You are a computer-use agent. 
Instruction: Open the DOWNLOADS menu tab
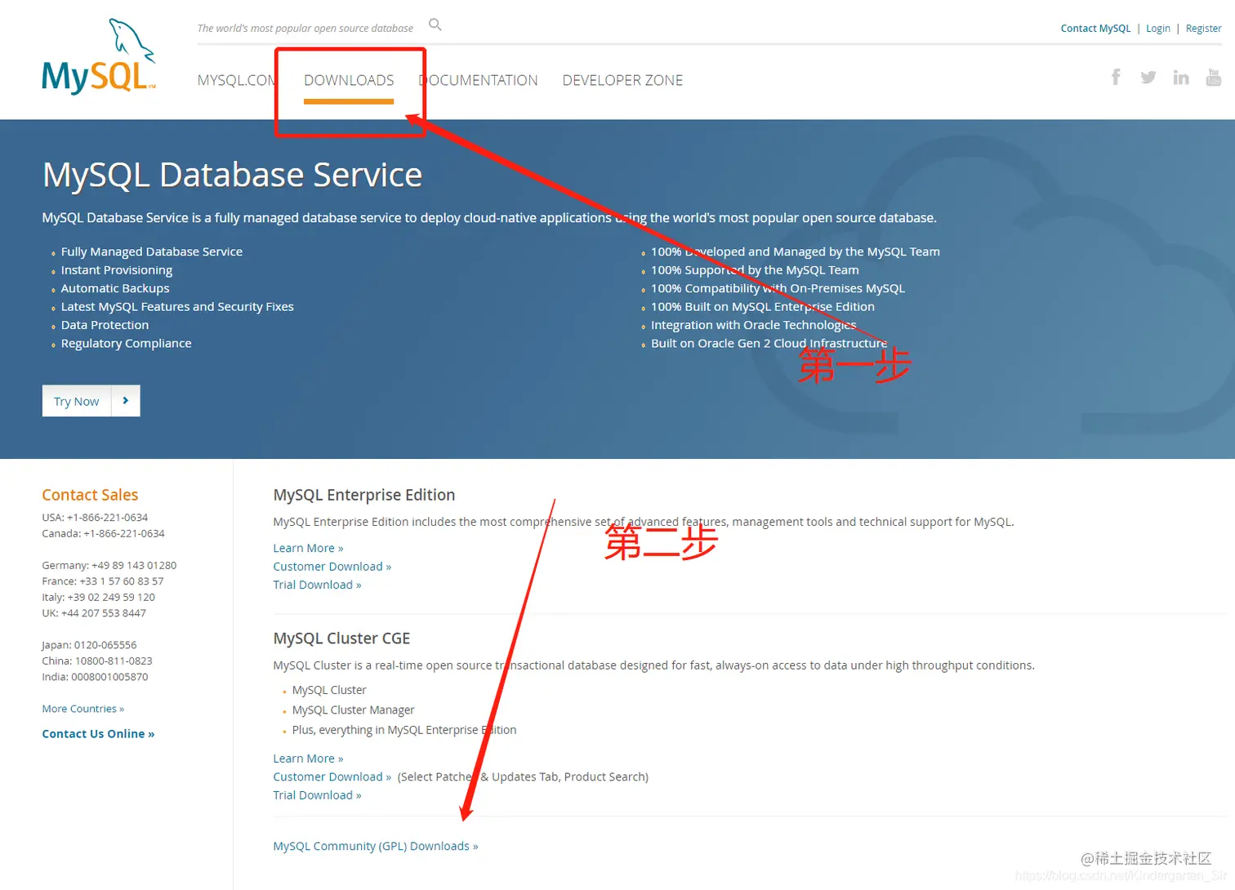[x=349, y=80]
